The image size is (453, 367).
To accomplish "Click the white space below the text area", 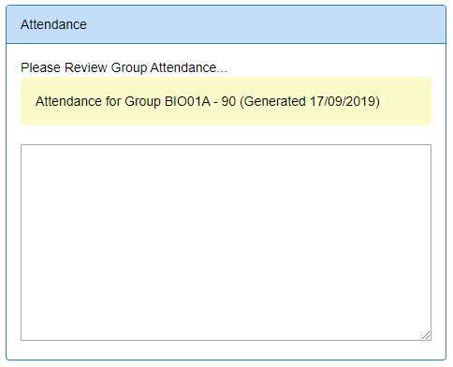I will pos(226,350).
